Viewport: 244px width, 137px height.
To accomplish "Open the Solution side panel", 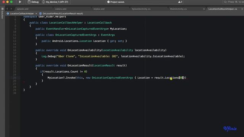I will coord(2,13).
